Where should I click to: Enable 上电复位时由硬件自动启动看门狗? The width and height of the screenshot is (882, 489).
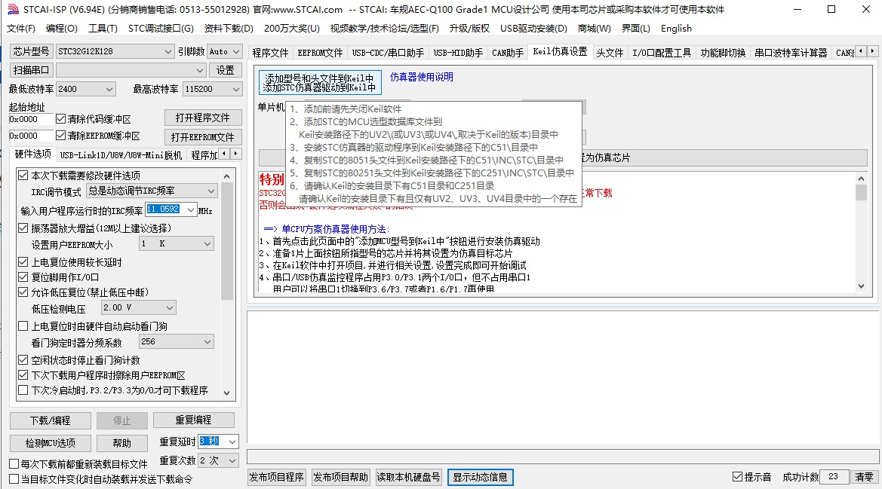coord(23,326)
